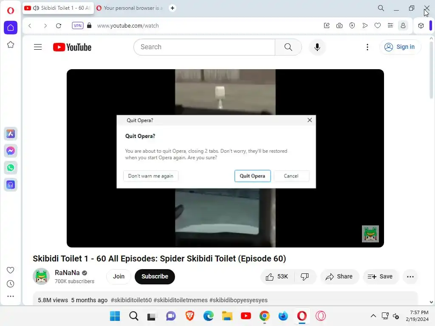The width and height of the screenshot is (435, 326).
Task: Submit search with magnifier button
Action: tap(288, 47)
